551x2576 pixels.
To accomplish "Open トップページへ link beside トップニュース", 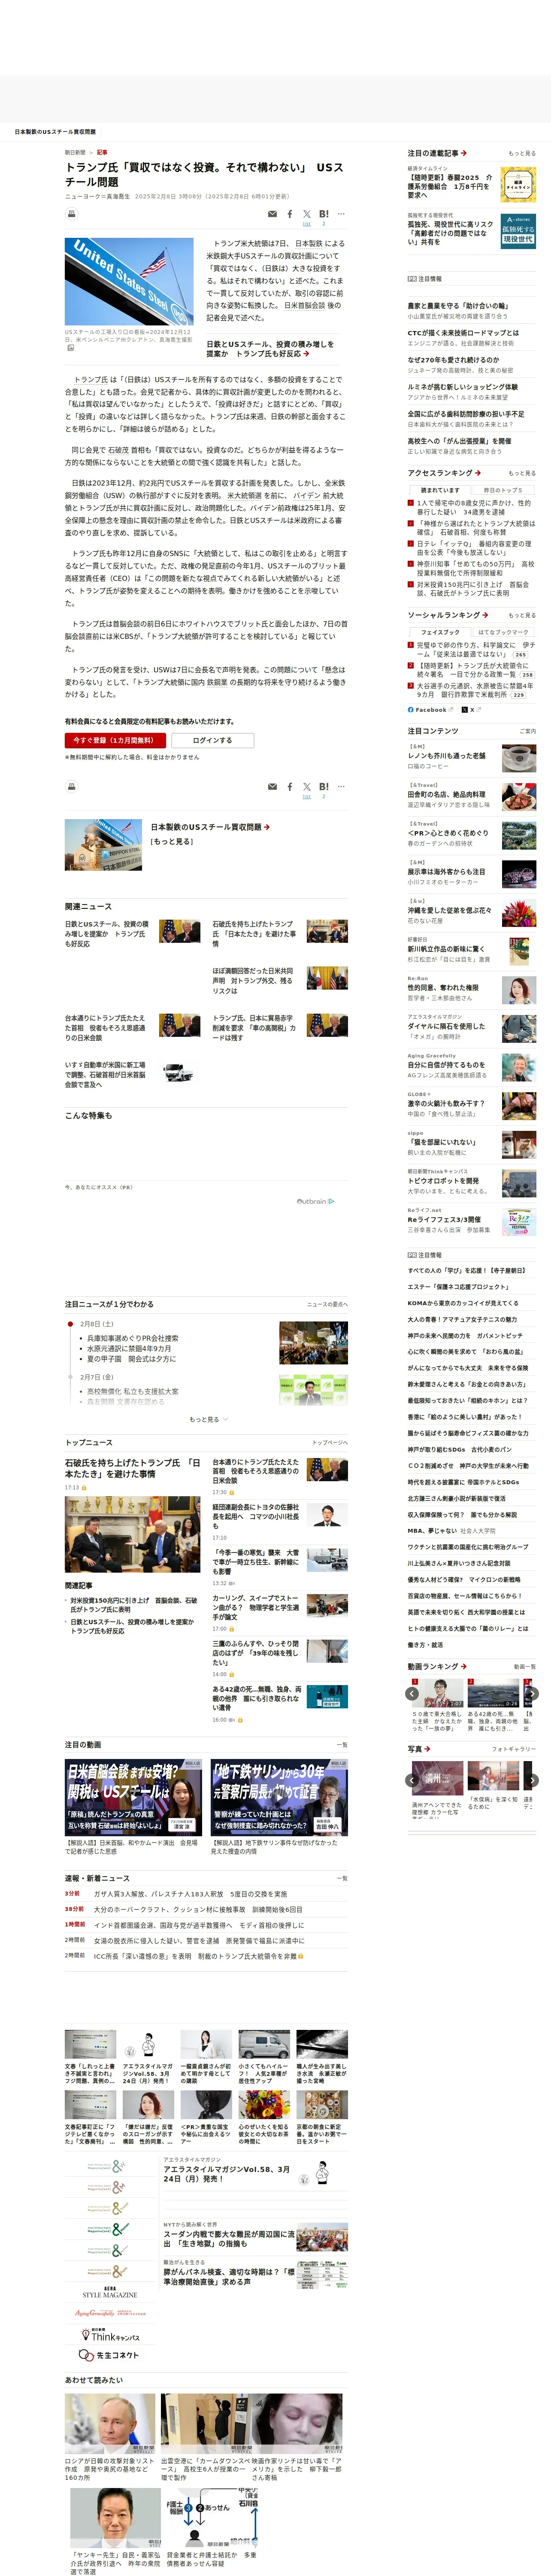I will click(x=330, y=1443).
